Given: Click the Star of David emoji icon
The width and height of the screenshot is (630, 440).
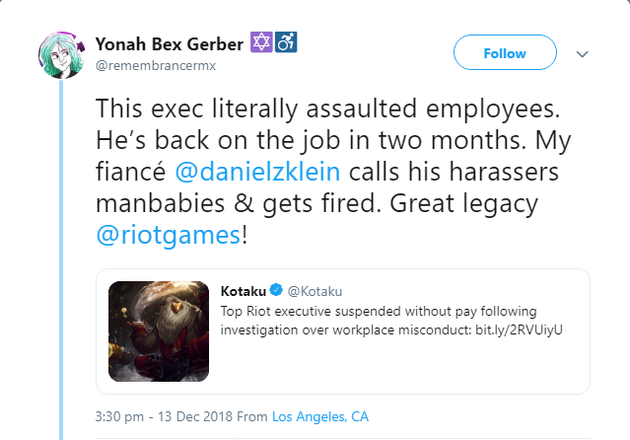Looking at the screenshot, I should tap(261, 42).
